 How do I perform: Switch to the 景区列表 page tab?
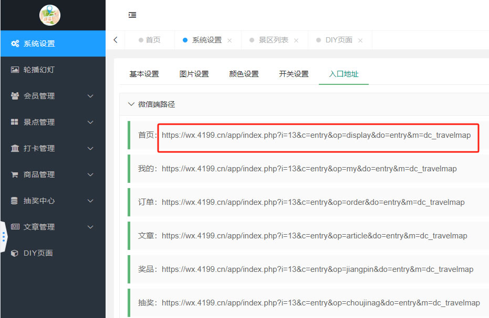[x=274, y=40]
